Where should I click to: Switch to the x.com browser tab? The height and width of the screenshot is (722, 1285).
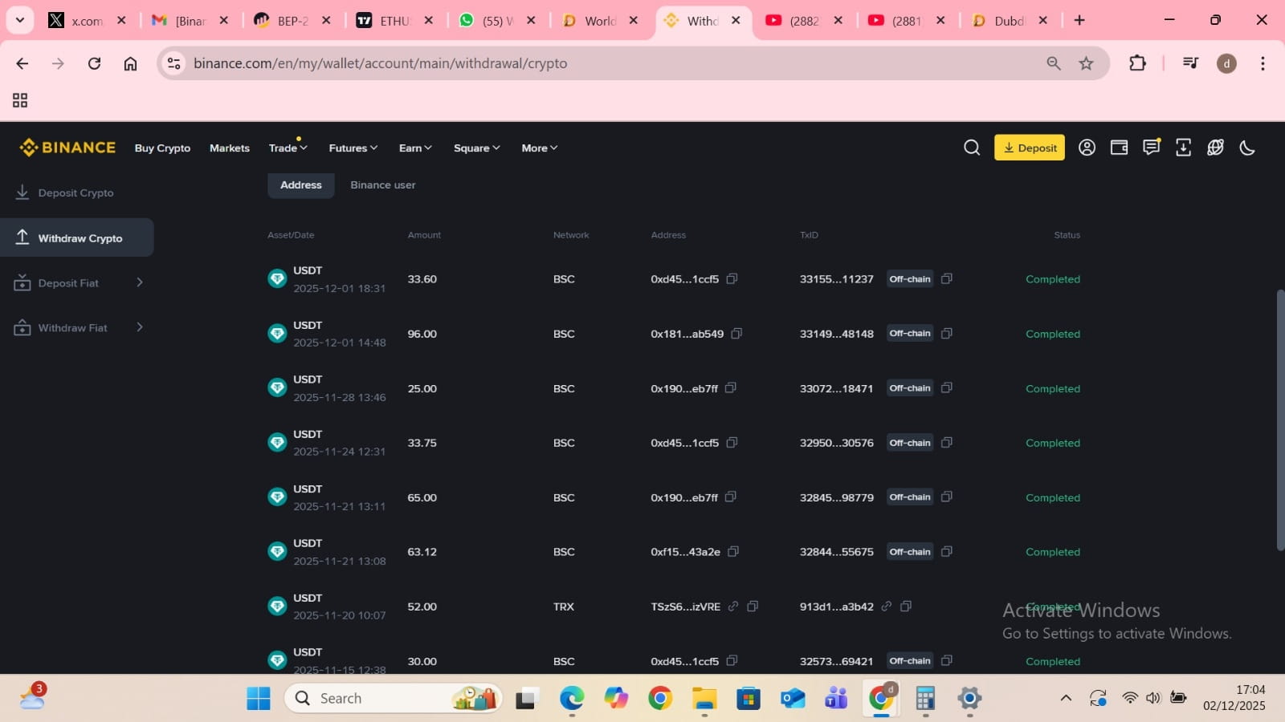pos(87,21)
